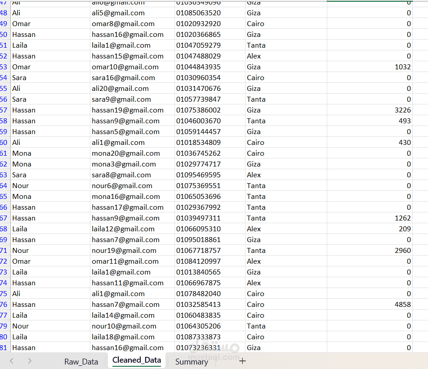Viewport: 428px width, 369px height.
Task: Click the Nour name cell in row 64
Action: point(50,186)
